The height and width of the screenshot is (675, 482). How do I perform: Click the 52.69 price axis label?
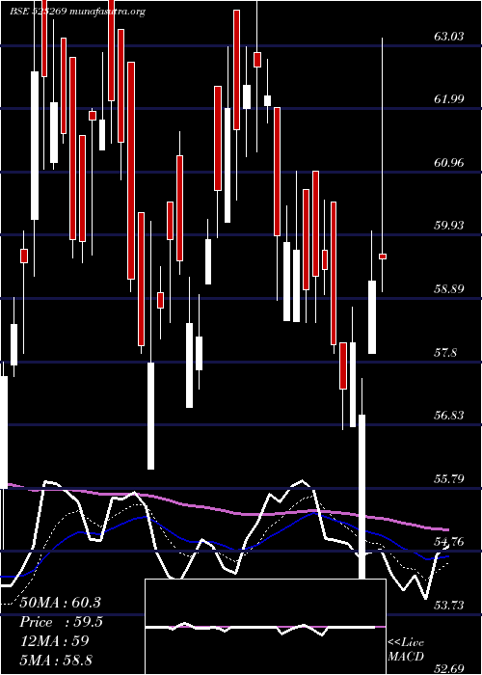(x=449, y=668)
